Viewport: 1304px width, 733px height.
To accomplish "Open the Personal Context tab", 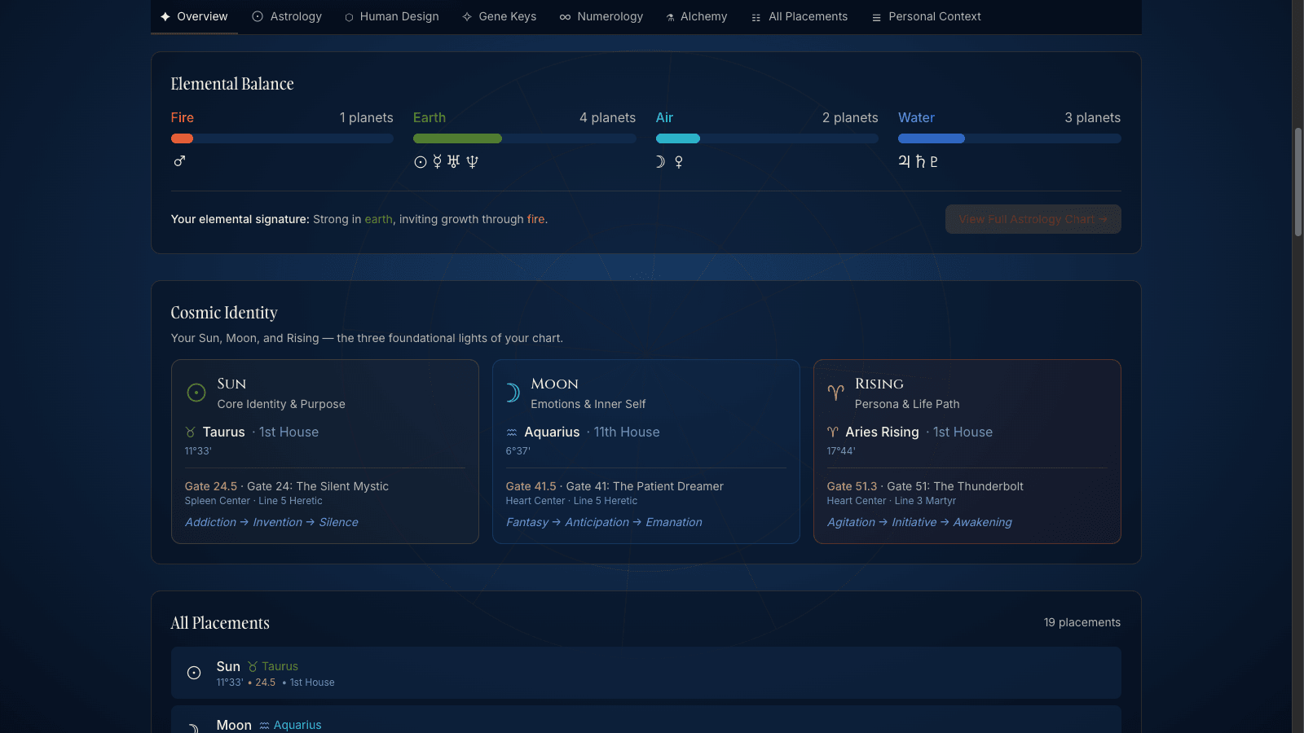I will [x=927, y=16].
